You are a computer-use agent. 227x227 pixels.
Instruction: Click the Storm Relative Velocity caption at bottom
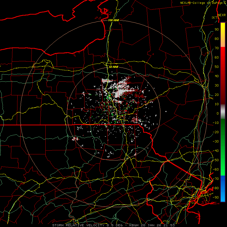[113, 225]
